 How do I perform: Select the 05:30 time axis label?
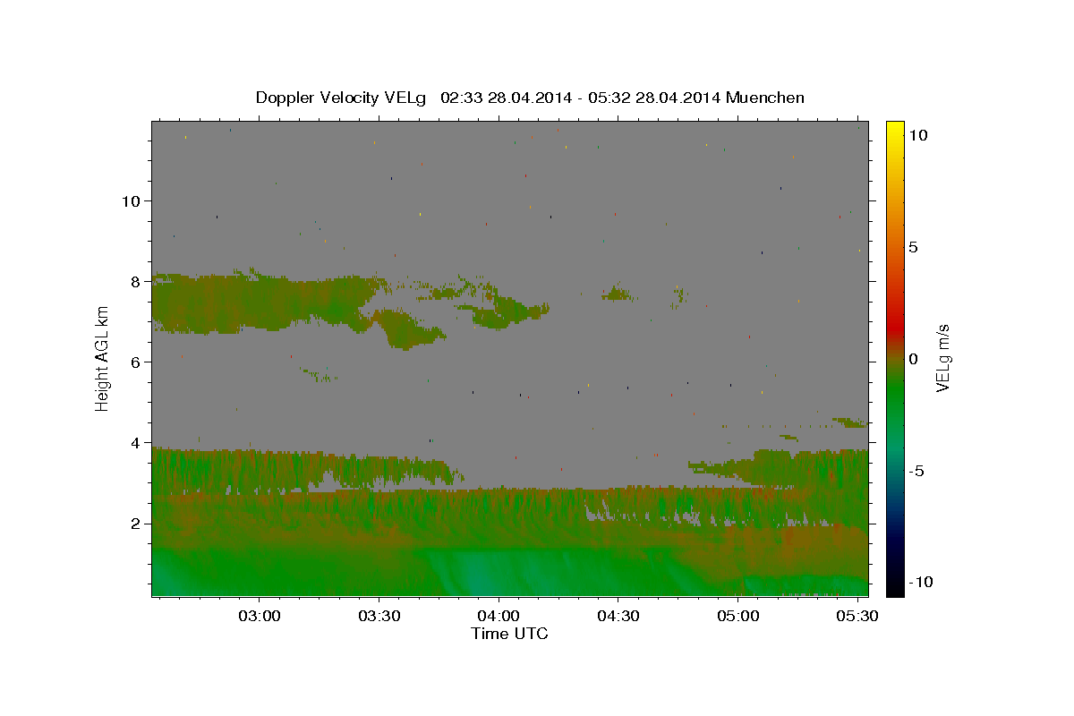(857, 616)
